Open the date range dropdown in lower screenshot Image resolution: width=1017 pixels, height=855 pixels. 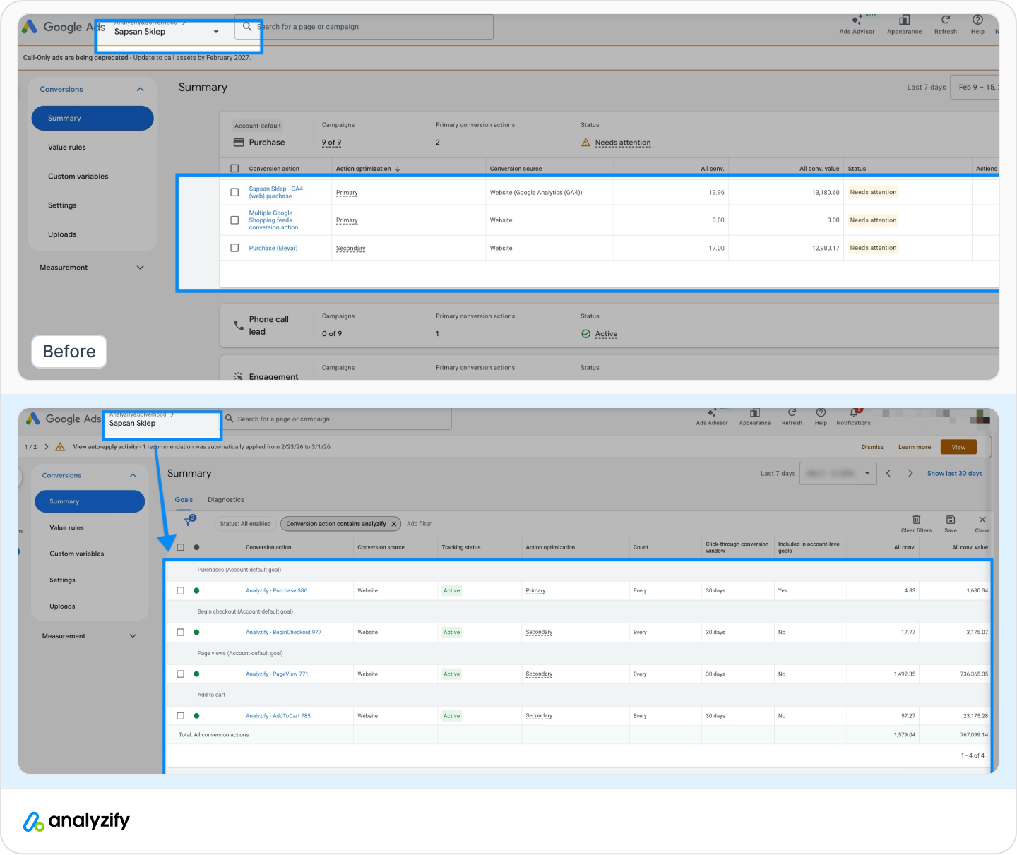pyautogui.click(x=838, y=473)
